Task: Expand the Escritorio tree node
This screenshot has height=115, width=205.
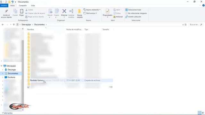Action: coord(3,77)
